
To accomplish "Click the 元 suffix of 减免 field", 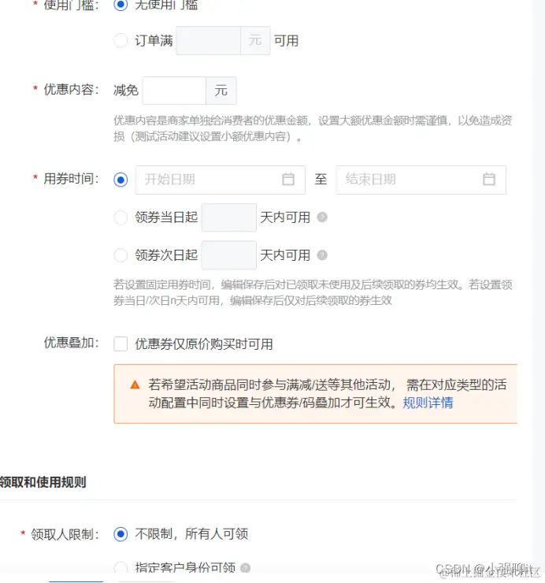I will pos(221,91).
